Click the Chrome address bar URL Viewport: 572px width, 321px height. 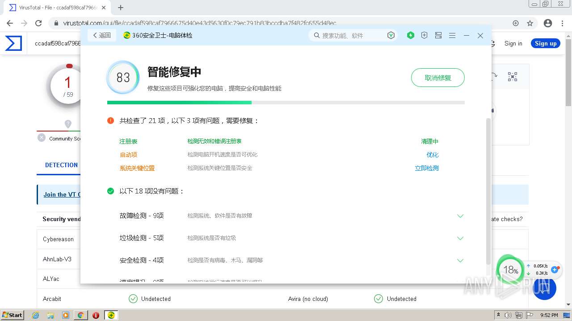pyautogui.click(x=200, y=23)
